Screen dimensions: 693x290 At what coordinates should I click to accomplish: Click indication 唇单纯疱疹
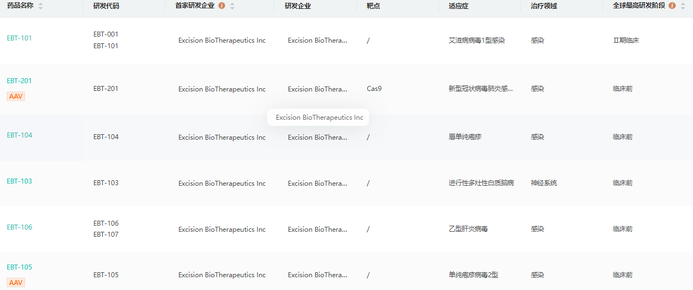coord(465,137)
